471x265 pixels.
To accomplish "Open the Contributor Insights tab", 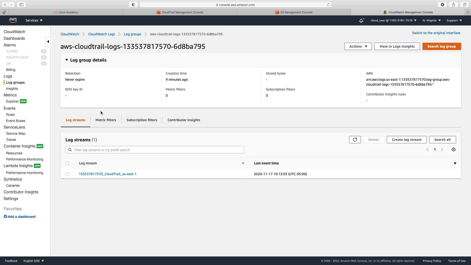I will [184, 120].
